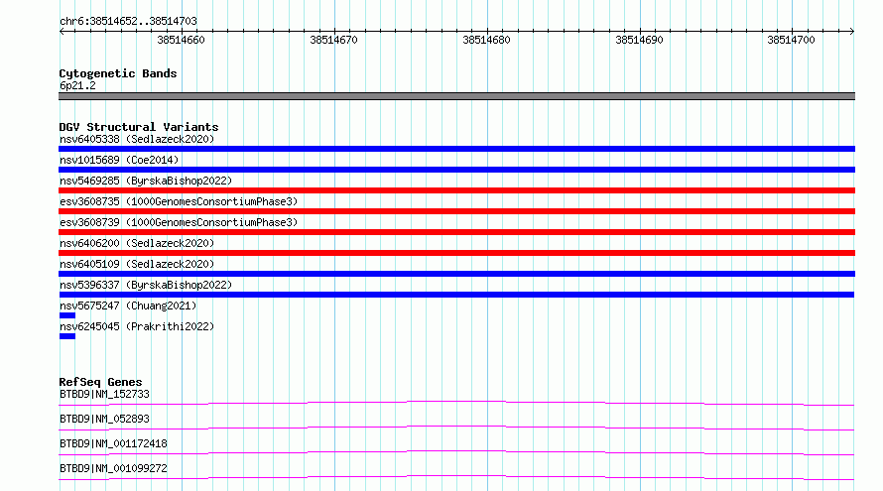This screenshot has width=883, height=491.
Task: Click the magenta line for BTBD9|NM_152733
Action: tap(456, 403)
